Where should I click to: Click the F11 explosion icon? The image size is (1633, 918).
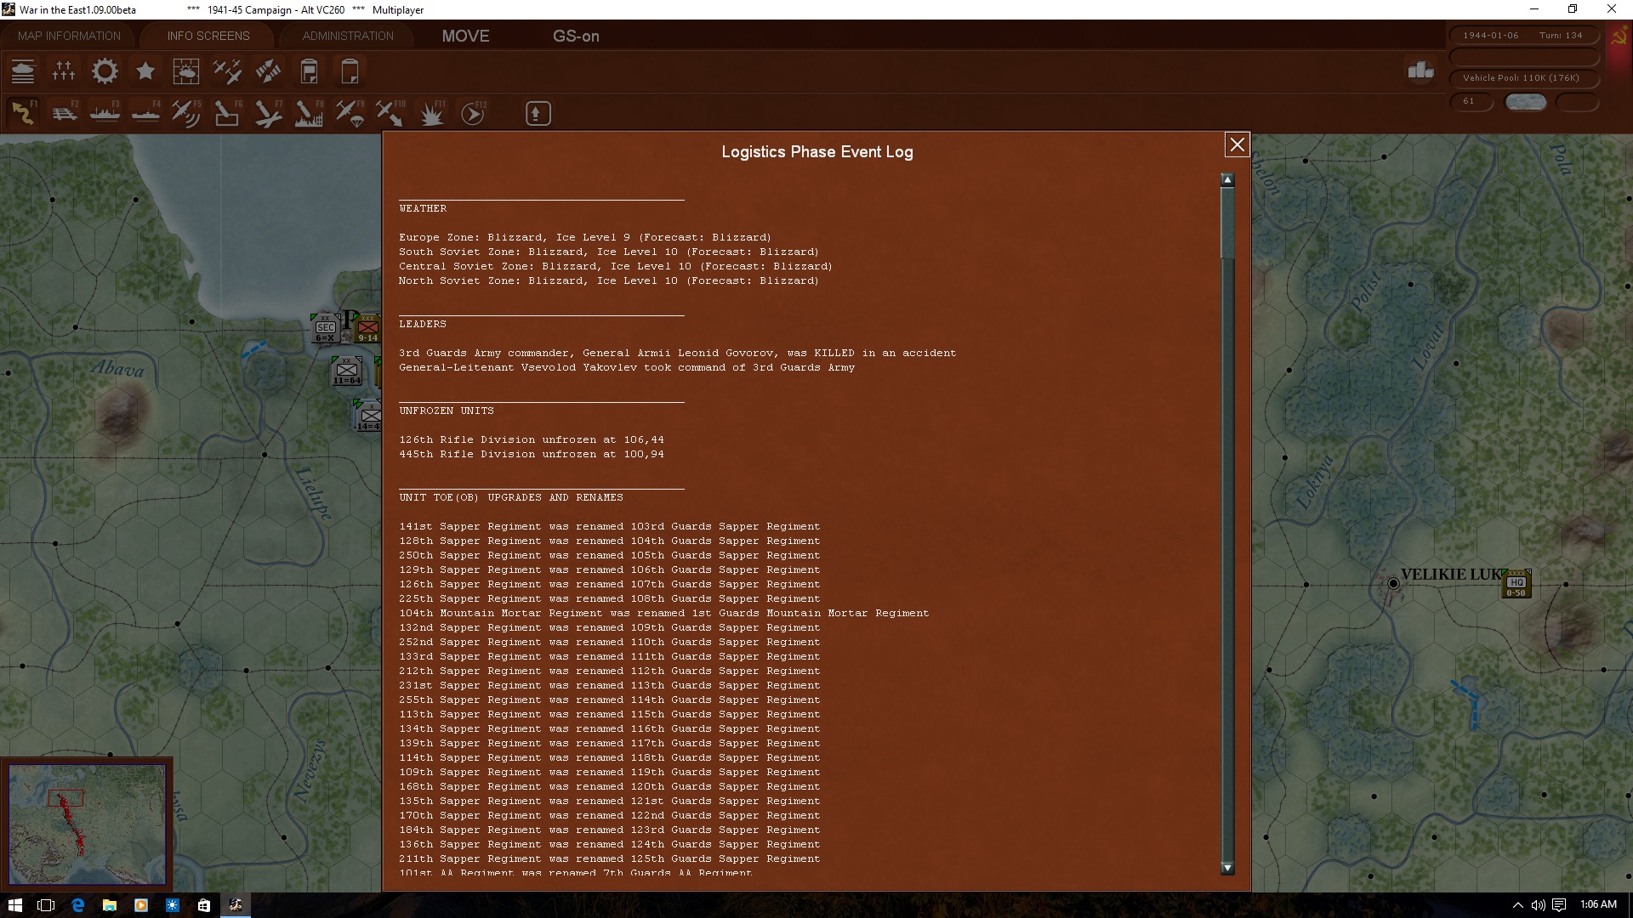tap(431, 113)
